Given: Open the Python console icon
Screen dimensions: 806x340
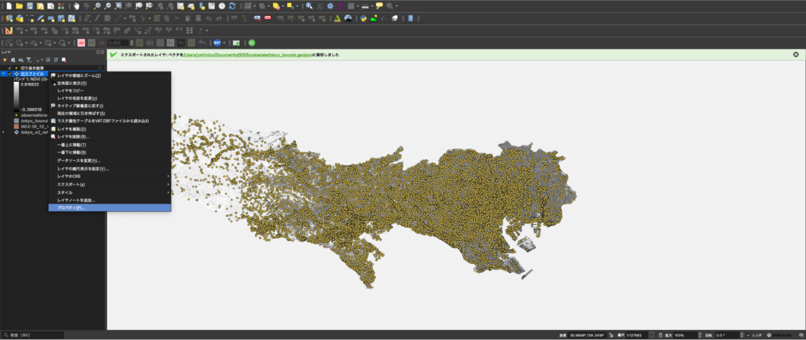Looking at the screenshot, I should (363, 18).
